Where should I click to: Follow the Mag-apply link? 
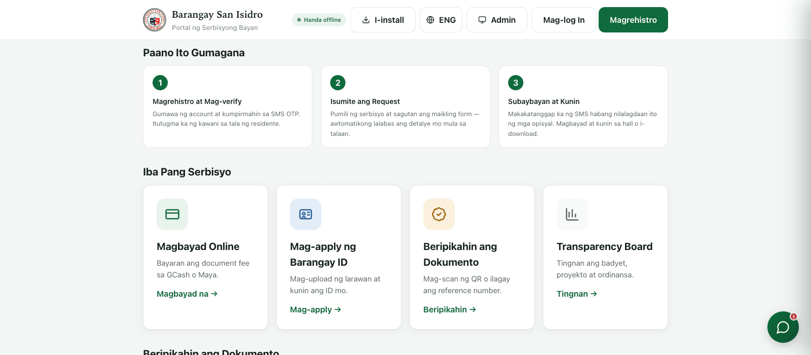[x=315, y=309]
